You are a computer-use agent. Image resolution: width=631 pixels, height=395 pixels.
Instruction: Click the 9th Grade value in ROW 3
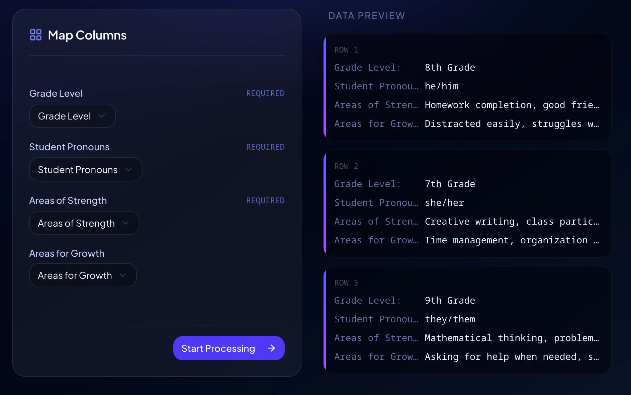point(450,300)
